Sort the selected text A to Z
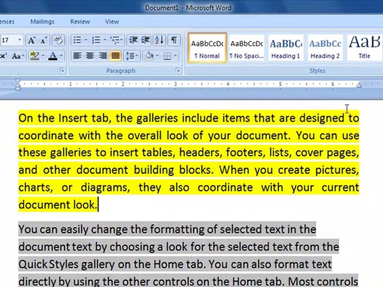This screenshot has width=383, height=287. coord(160,40)
